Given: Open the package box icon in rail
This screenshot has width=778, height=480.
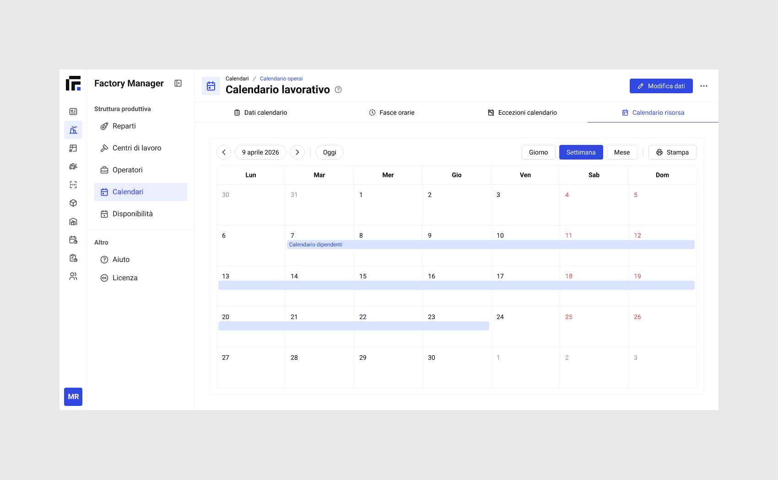Looking at the screenshot, I should tap(73, 203).
